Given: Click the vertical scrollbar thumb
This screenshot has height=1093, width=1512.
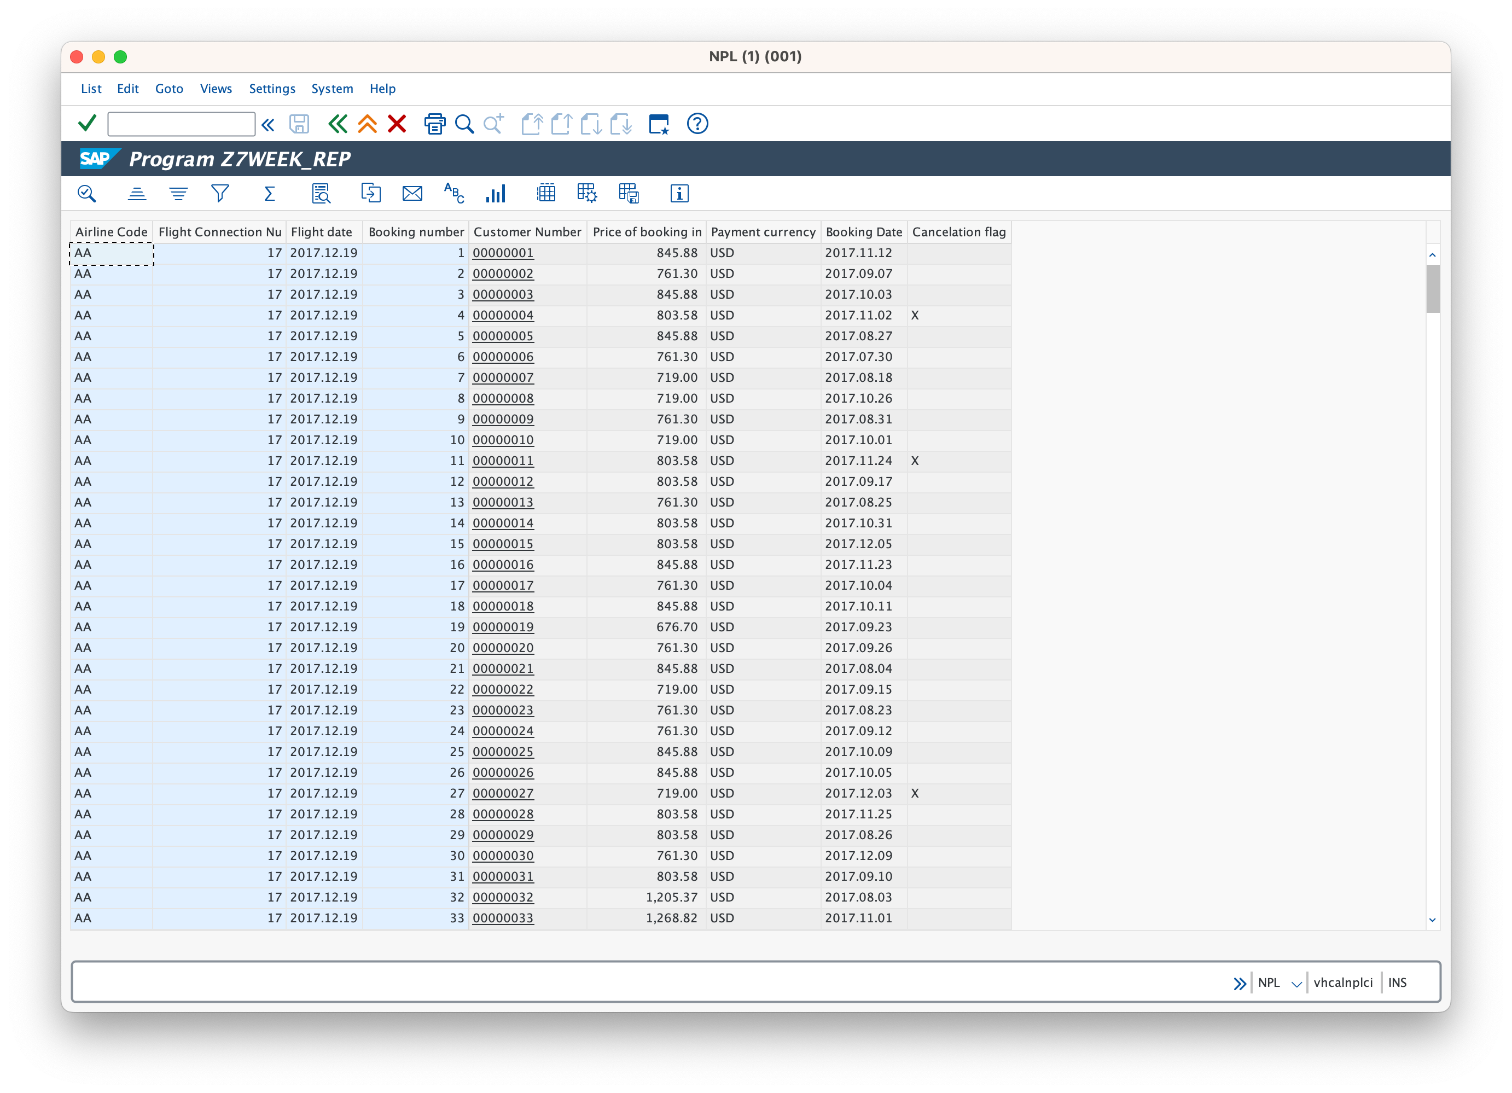Looking at the screenshot, I should point(1433,288).
